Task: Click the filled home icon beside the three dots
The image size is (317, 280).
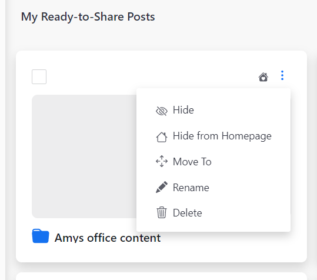Action: pos(263,77)
